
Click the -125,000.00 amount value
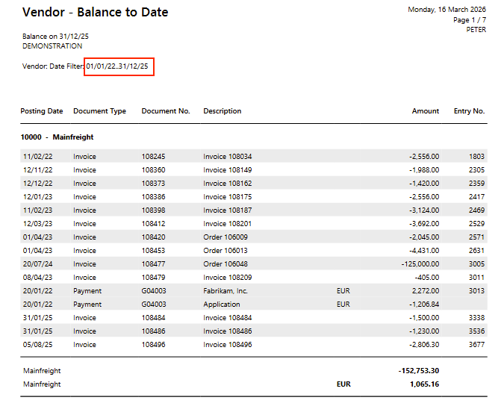click(x=417, y=264)
